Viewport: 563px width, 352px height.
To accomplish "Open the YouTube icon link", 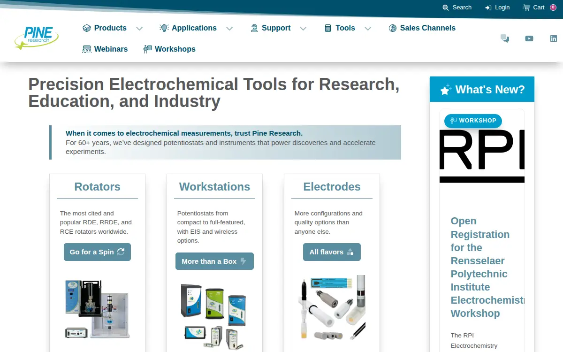I will tap(529, 38).
